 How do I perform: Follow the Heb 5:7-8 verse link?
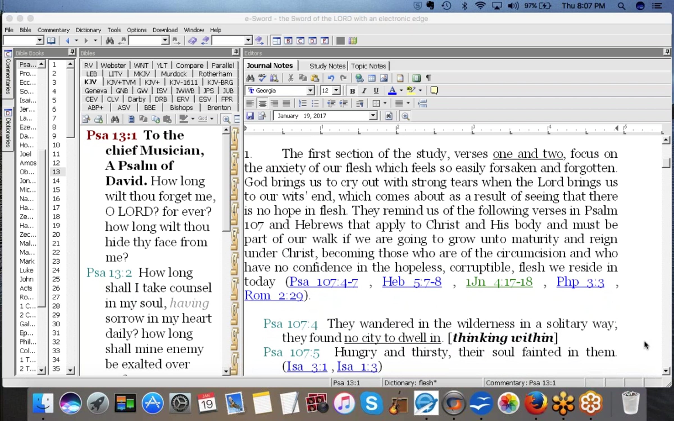click(412, 282)
